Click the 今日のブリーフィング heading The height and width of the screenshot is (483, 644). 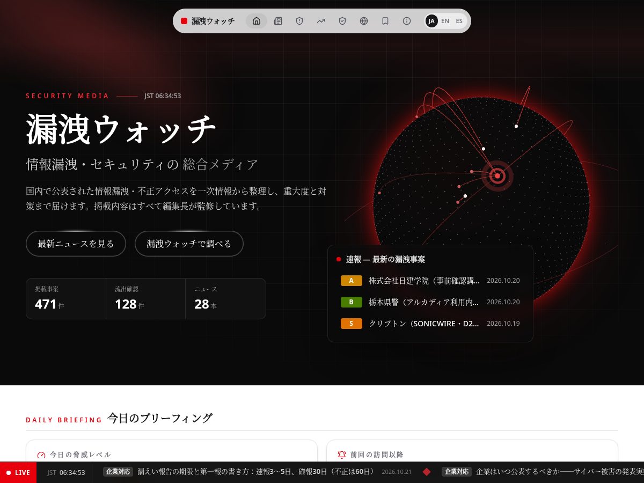point(159,418)
